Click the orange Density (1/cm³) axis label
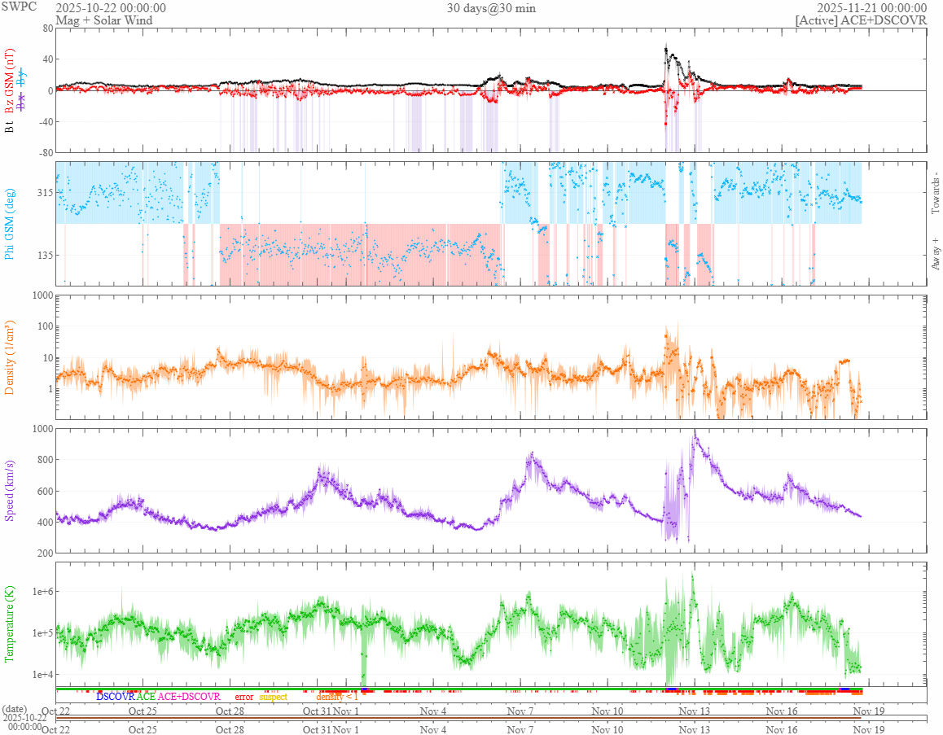 click(9, 357)
